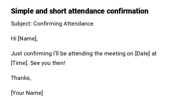The height and width of the screenshot is (110, 191).
Task: Select the [Name] placeholder in greeting
Action: [27, 39]
